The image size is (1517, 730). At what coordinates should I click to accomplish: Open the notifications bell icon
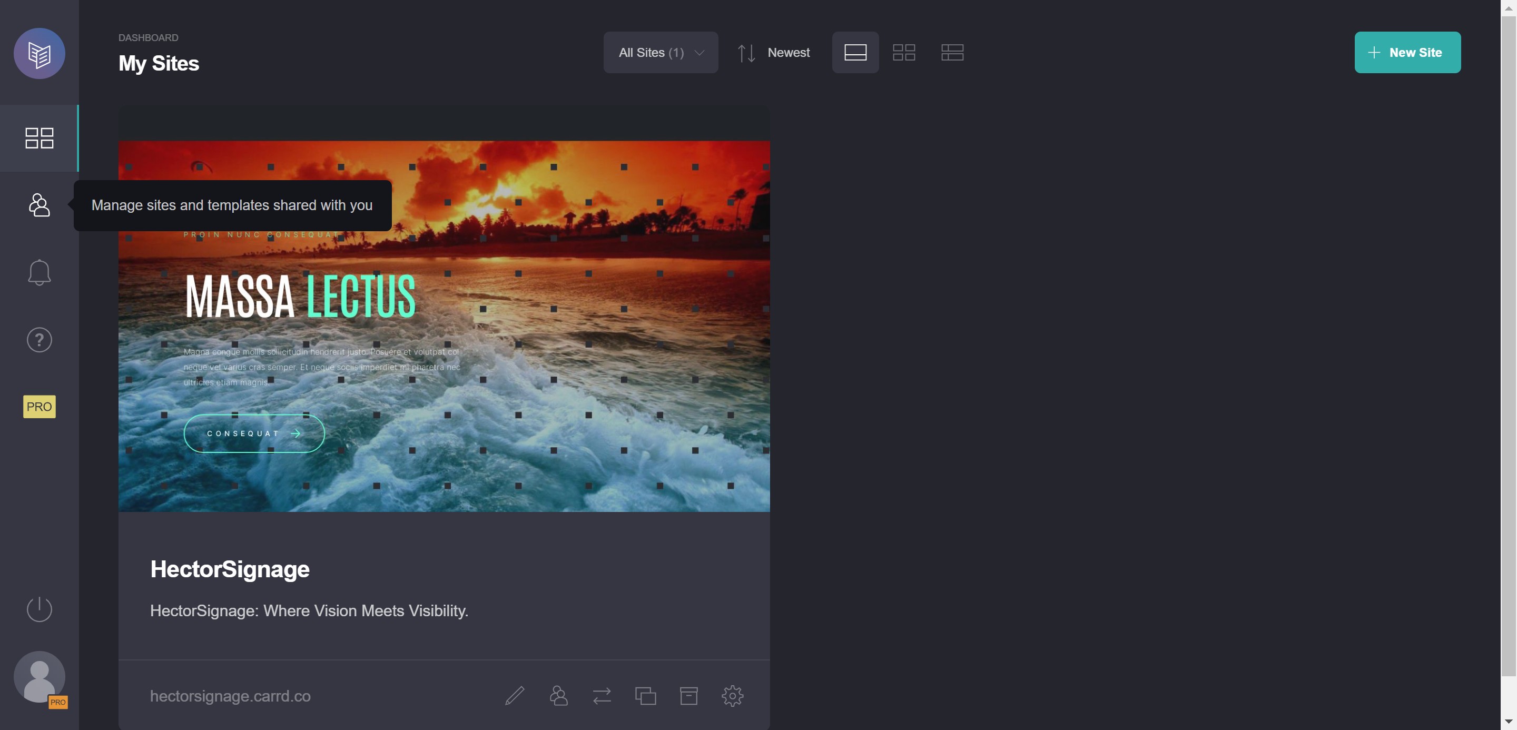pos(40,273)
